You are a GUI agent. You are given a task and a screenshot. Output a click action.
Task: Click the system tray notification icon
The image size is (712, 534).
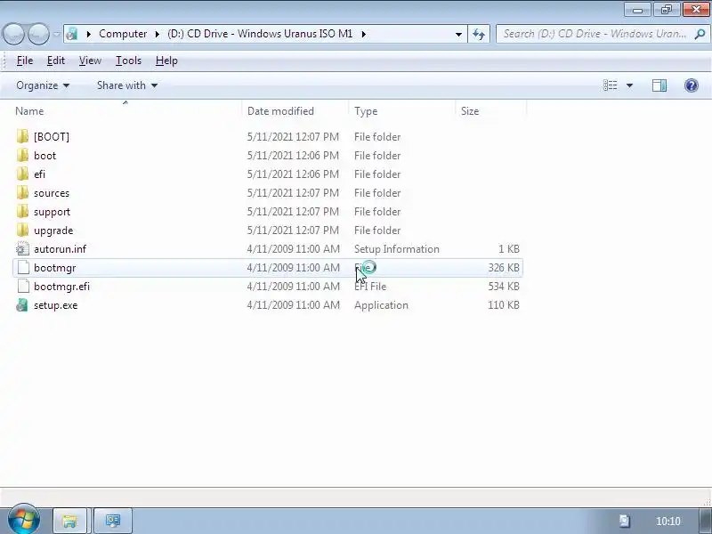pos(625,521)
